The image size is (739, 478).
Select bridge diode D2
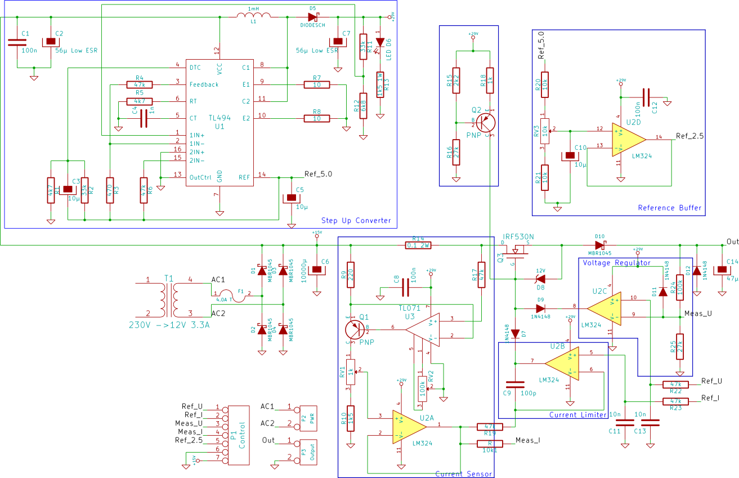point(261,329)
